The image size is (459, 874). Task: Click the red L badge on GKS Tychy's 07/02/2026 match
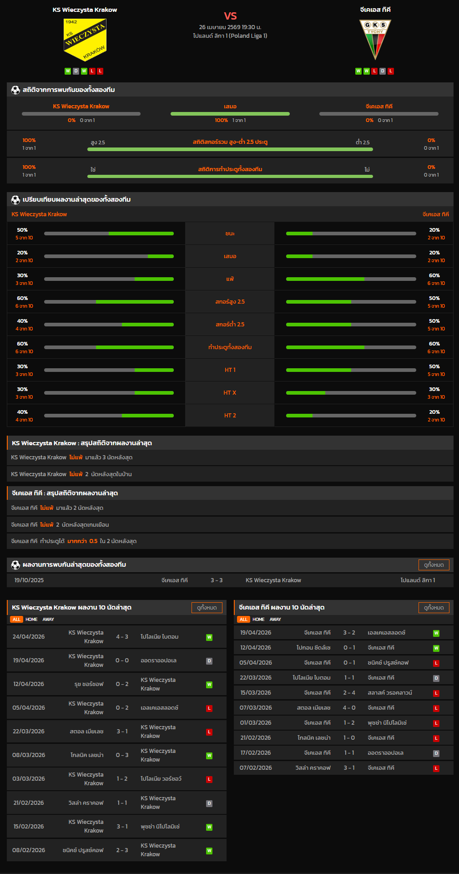coord(436,768)
